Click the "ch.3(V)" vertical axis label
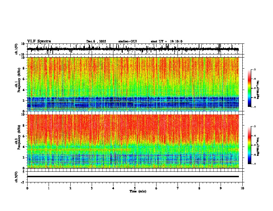This screenshot has width=273, height=211. [17, 177]
